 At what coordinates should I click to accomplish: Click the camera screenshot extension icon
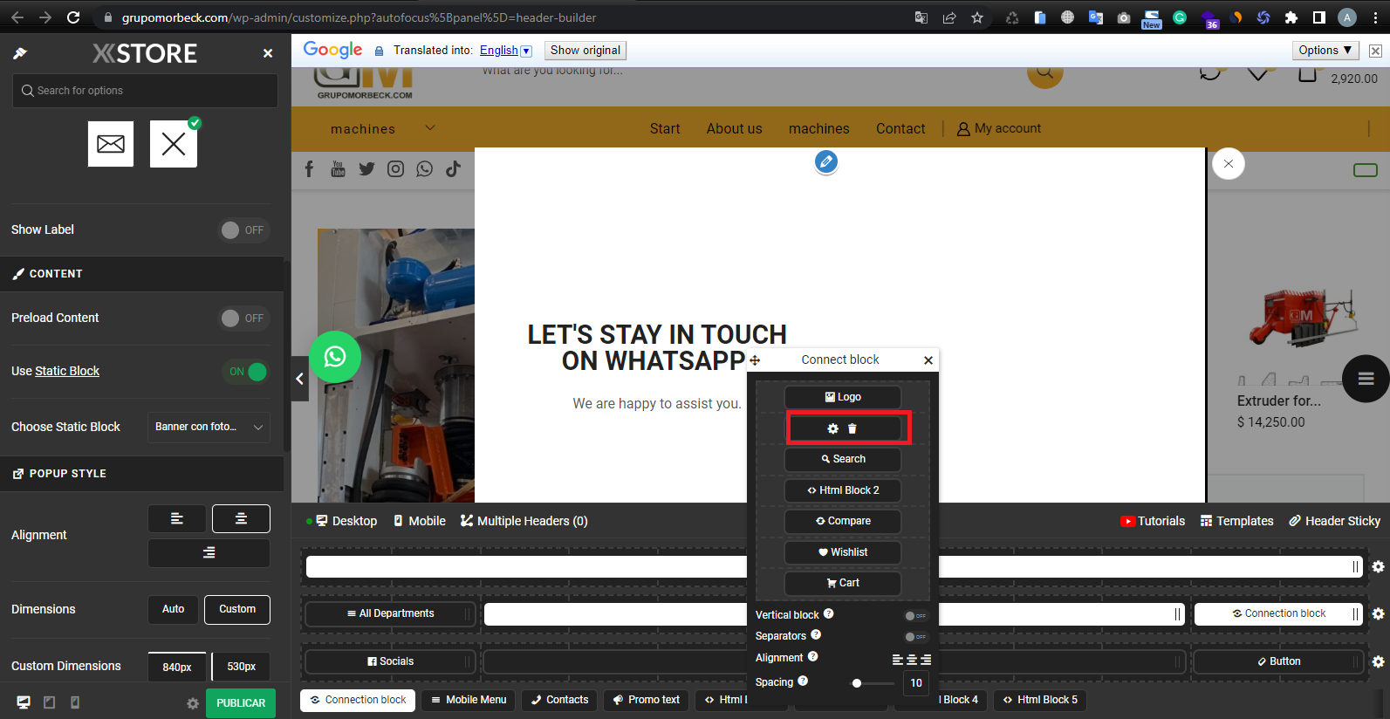click(1124, 17)
